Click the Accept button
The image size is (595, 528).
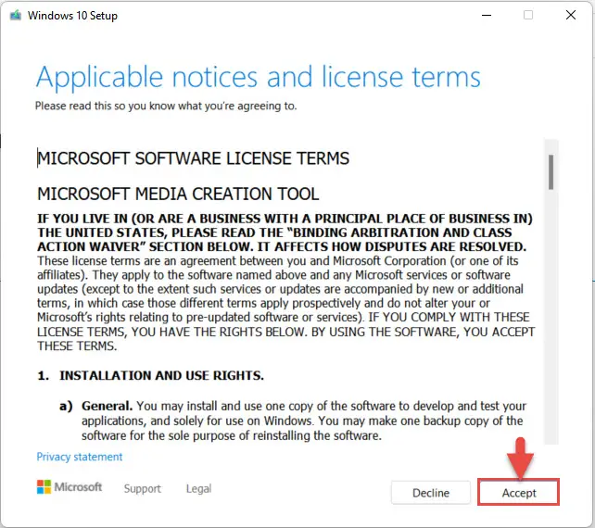[x=518, y=493]
